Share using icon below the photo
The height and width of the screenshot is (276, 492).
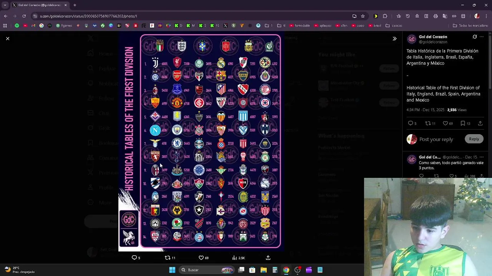[x=268, y=258]
